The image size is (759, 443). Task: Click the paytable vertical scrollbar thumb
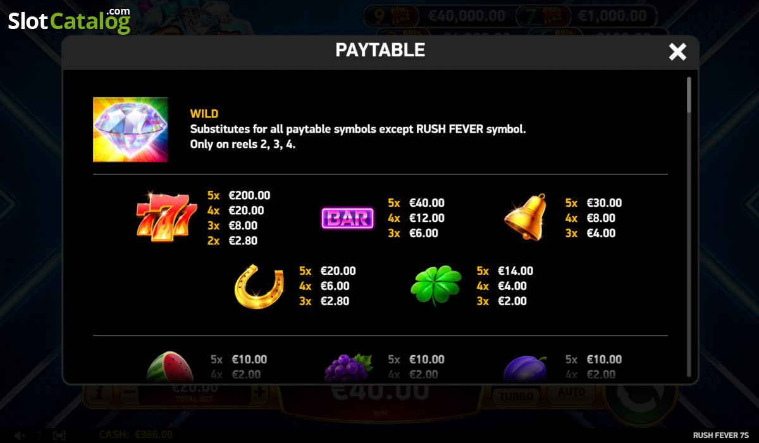pyautogui.click(x=689, y=95)
